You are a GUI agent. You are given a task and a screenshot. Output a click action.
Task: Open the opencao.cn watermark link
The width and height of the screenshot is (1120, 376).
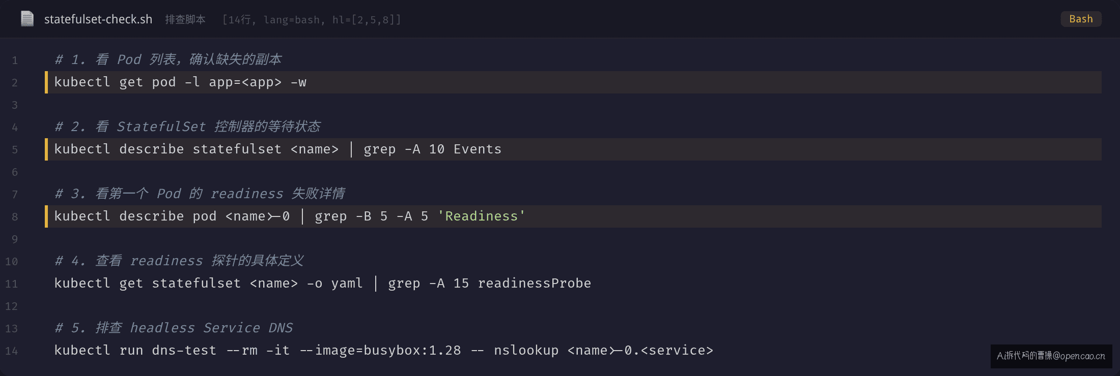(1051, 356)
